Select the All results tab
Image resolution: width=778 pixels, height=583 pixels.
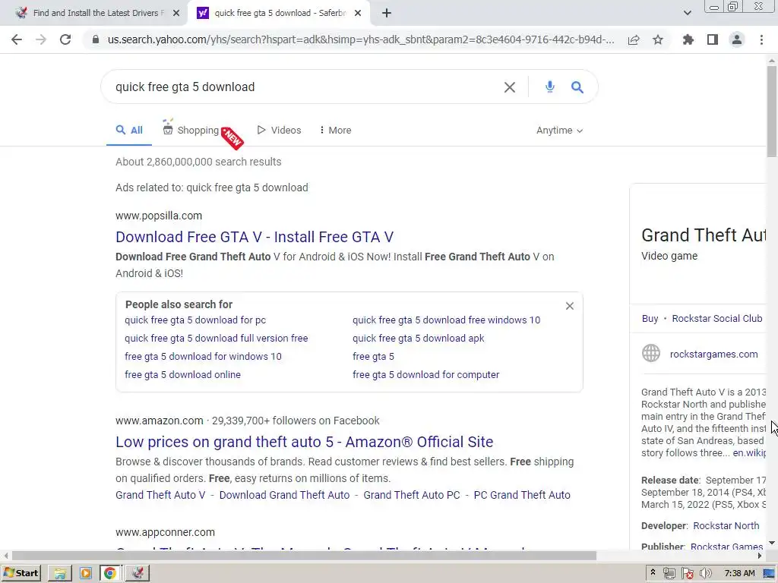[129, 131]
